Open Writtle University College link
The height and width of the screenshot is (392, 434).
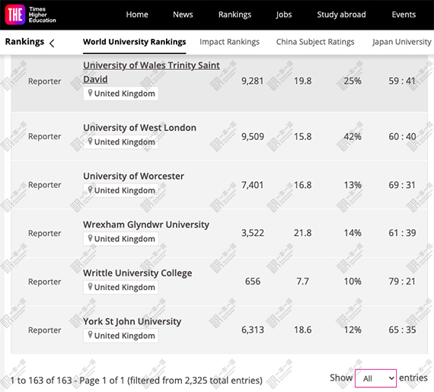click(138, 272)
